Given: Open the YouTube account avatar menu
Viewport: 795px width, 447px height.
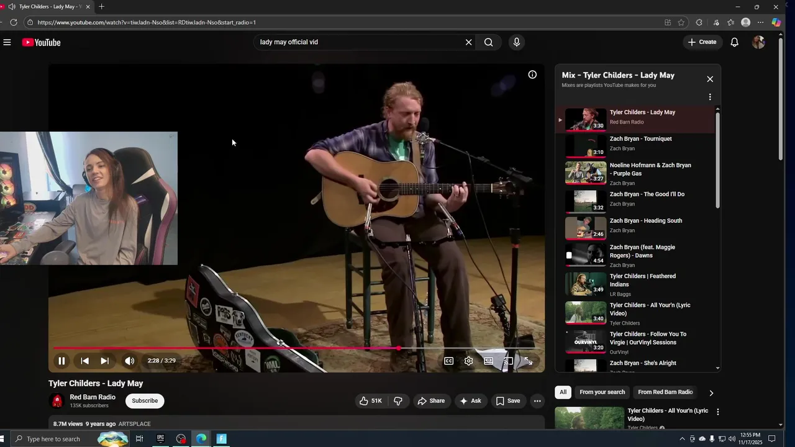Looking at the screenshot, I should [x=758, y=42].
